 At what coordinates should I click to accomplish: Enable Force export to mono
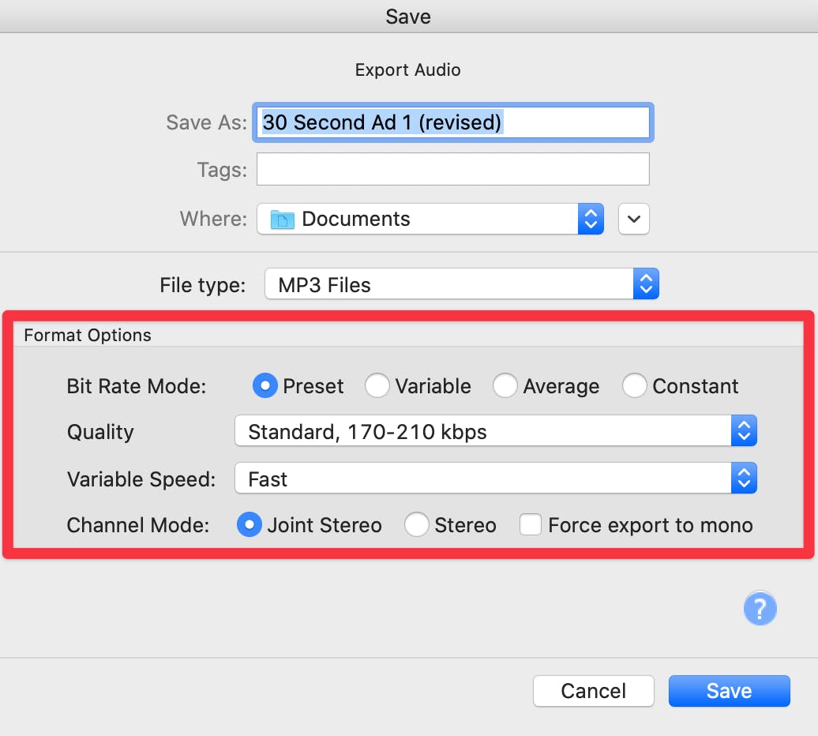pyautogui.click(x=531, y=525)
